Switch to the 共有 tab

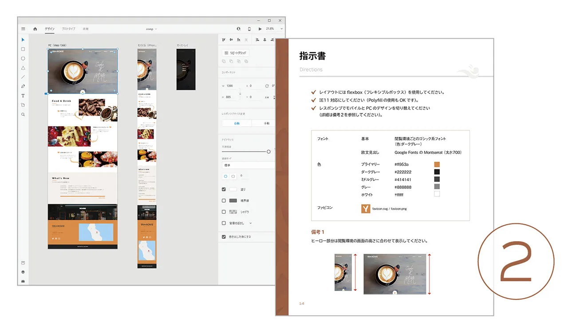click(x=85, y=29)
